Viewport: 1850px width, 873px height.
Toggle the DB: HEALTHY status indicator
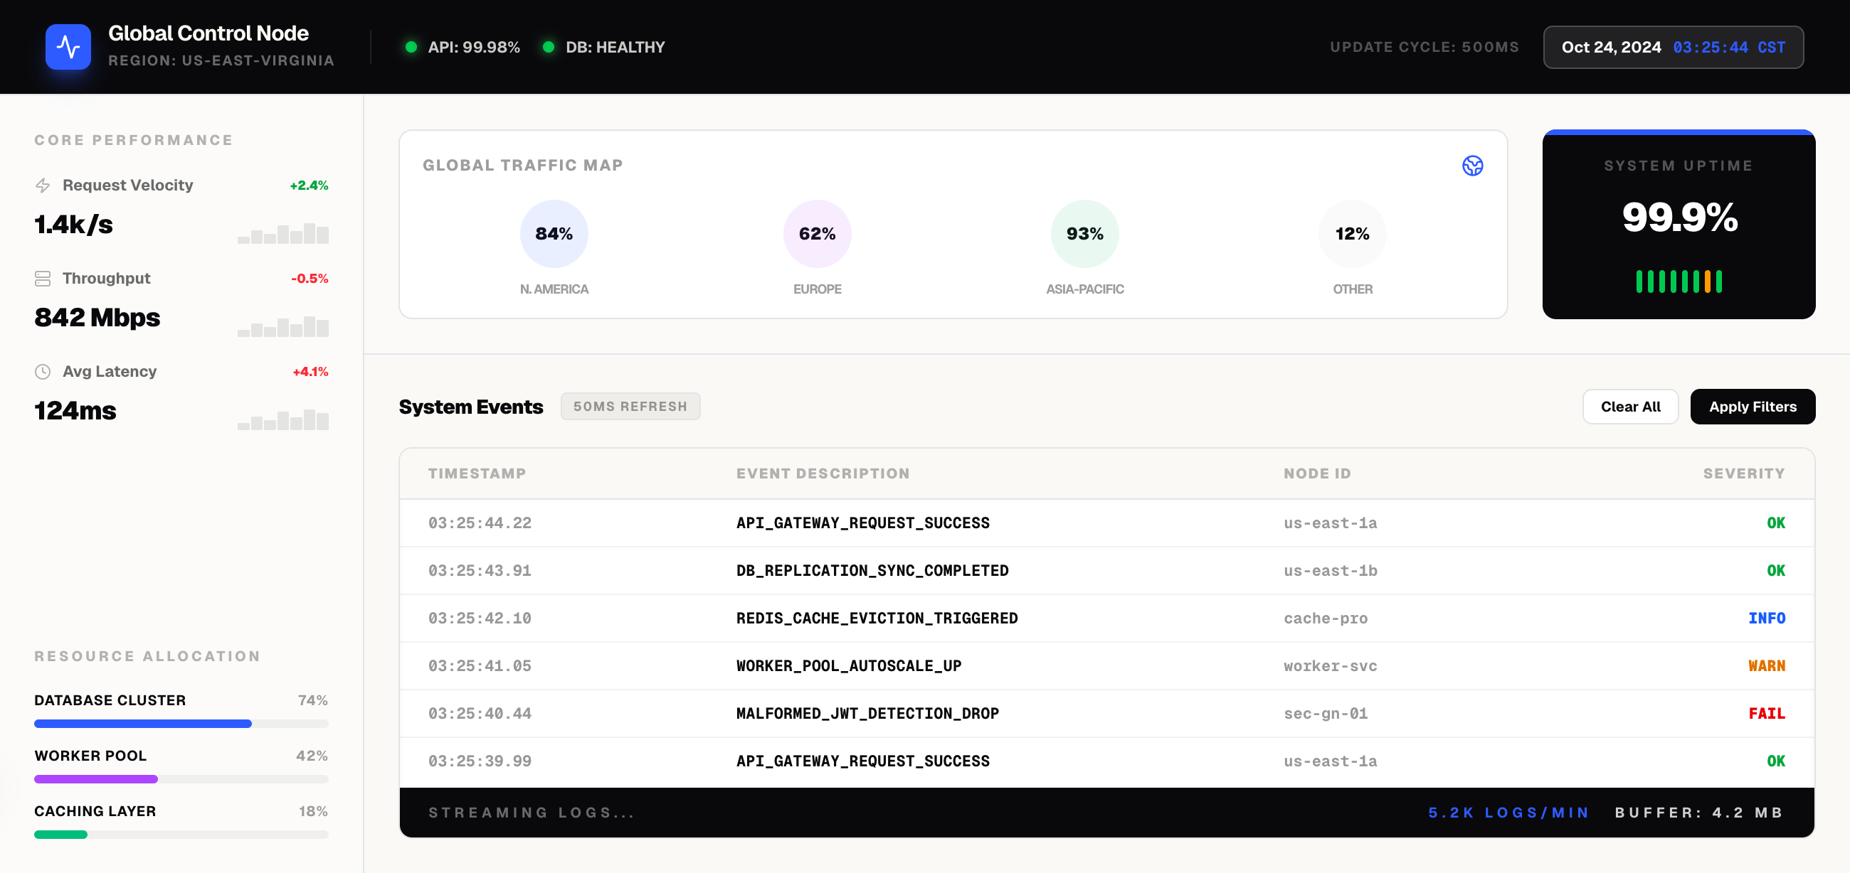(x=549, y=47)
